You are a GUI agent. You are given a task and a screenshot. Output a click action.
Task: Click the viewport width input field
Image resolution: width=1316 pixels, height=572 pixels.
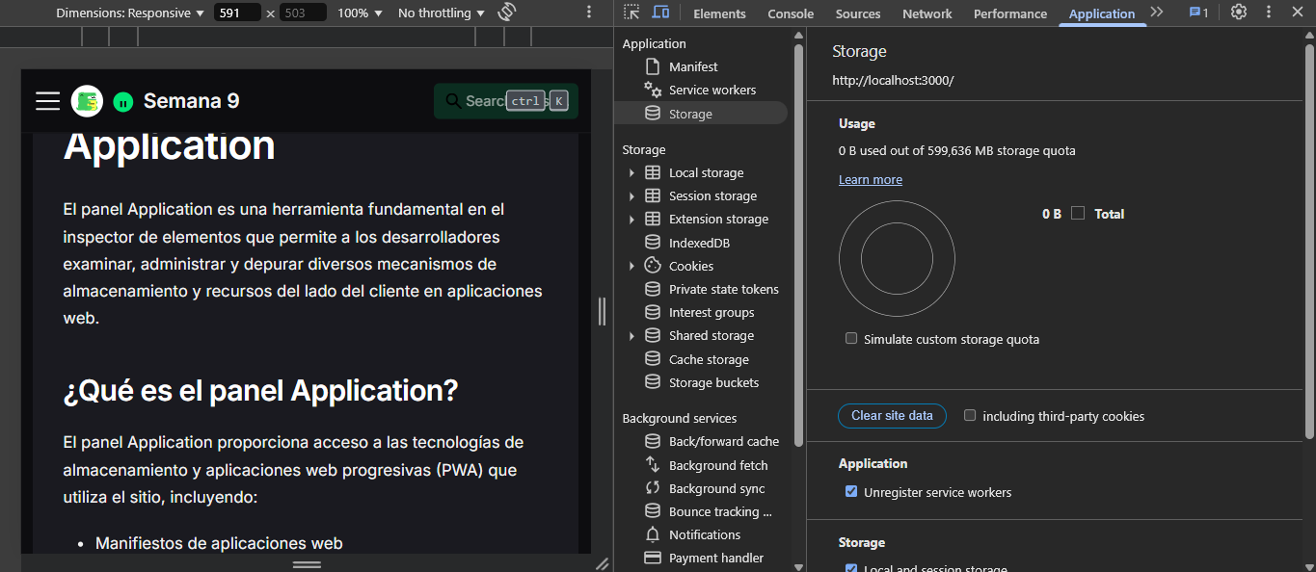pyautogui.click(x=238, y=13)
